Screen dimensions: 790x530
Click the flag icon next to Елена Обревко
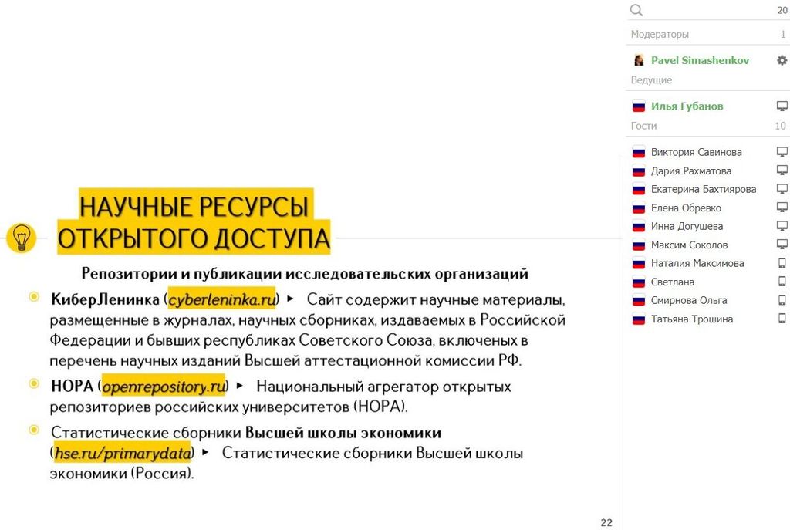coord(638,208)
